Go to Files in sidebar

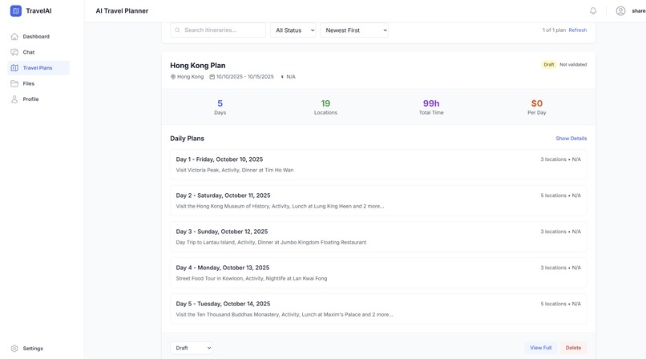pos(38,83)
